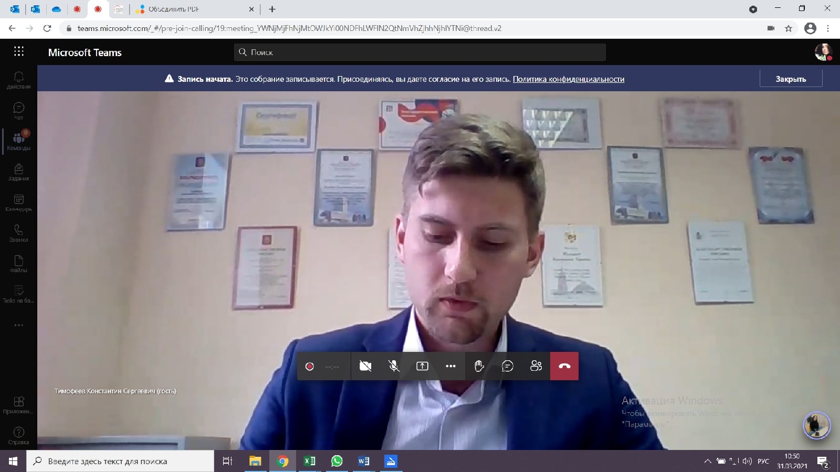Click the Teams search box
Image resolution: width=840 pixels, height=472 pixels.
pyautogui.click(x=420, y=52)
